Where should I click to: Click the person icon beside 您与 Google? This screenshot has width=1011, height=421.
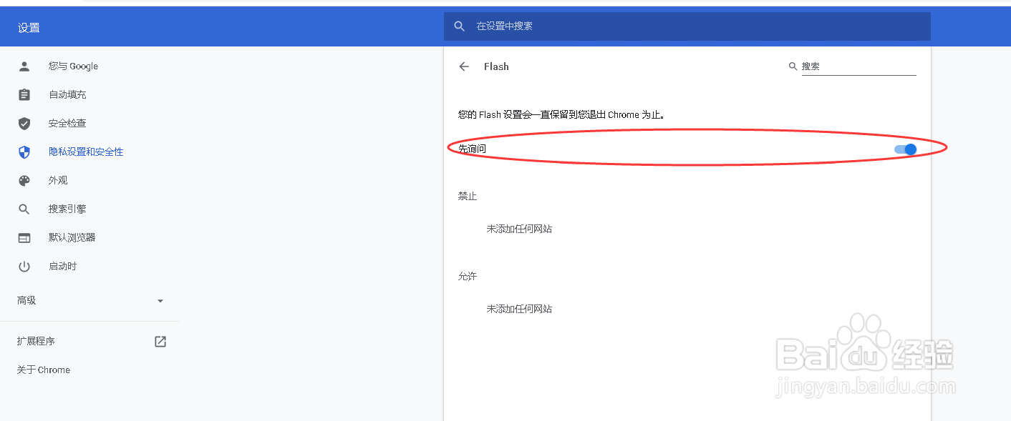click(24, 66)
